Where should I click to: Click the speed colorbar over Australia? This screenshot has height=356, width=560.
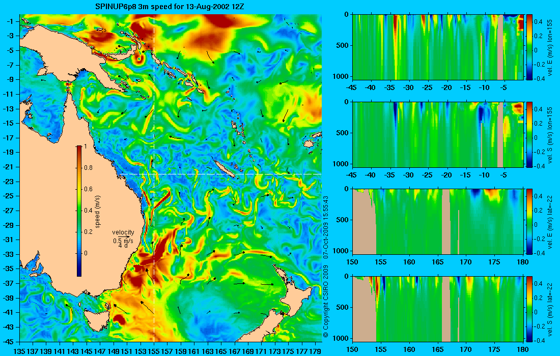coord(79,211)
